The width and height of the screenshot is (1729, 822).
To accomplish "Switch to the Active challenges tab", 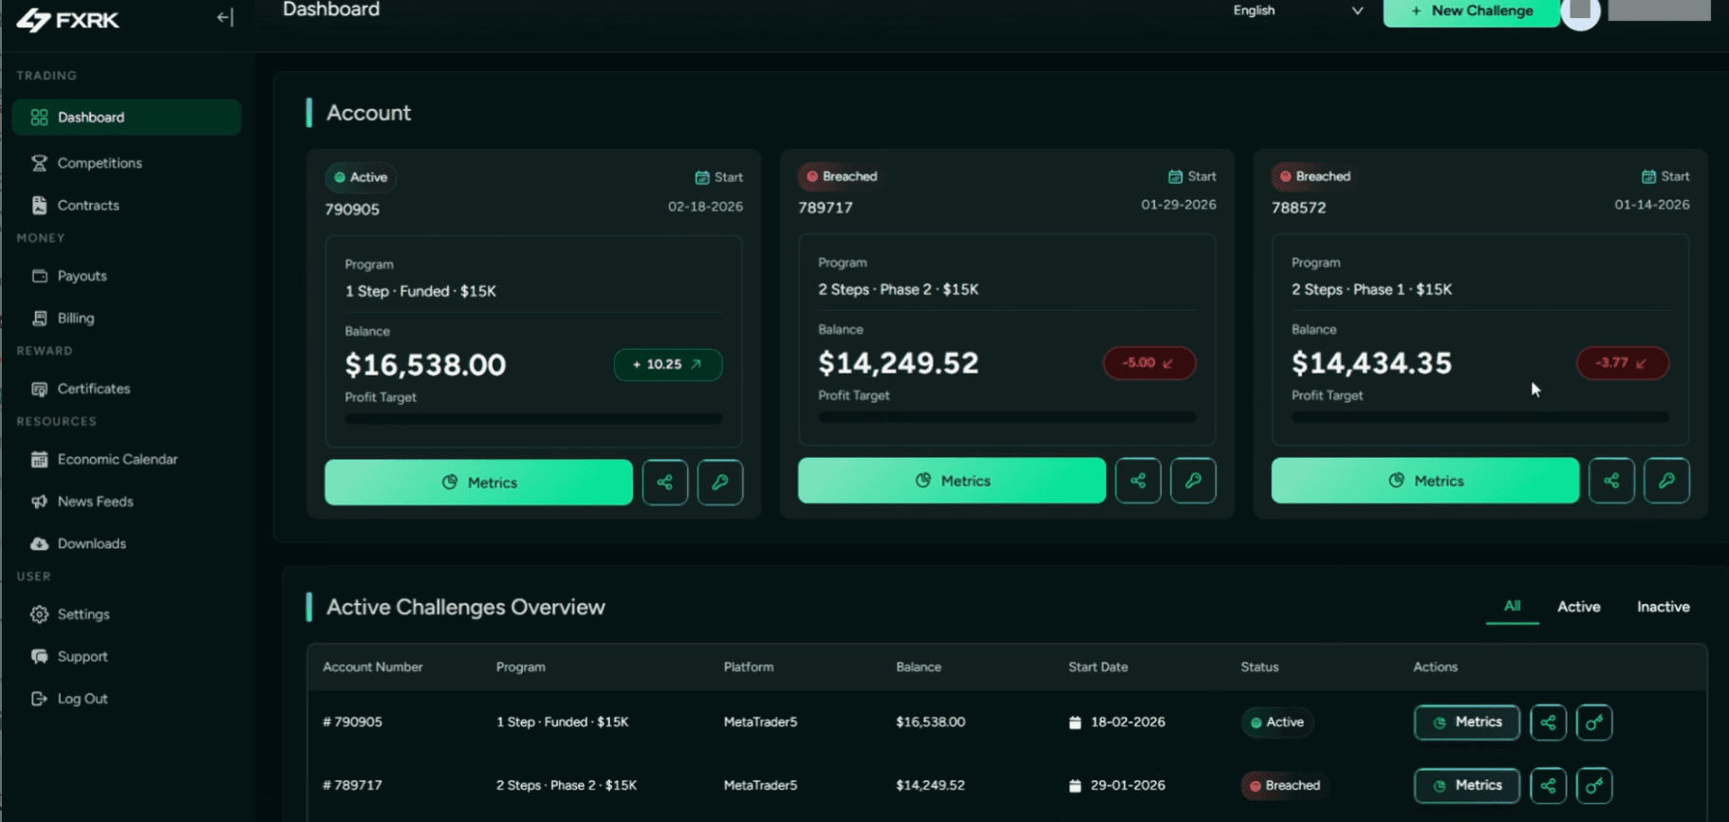I will pos(1578,607).
